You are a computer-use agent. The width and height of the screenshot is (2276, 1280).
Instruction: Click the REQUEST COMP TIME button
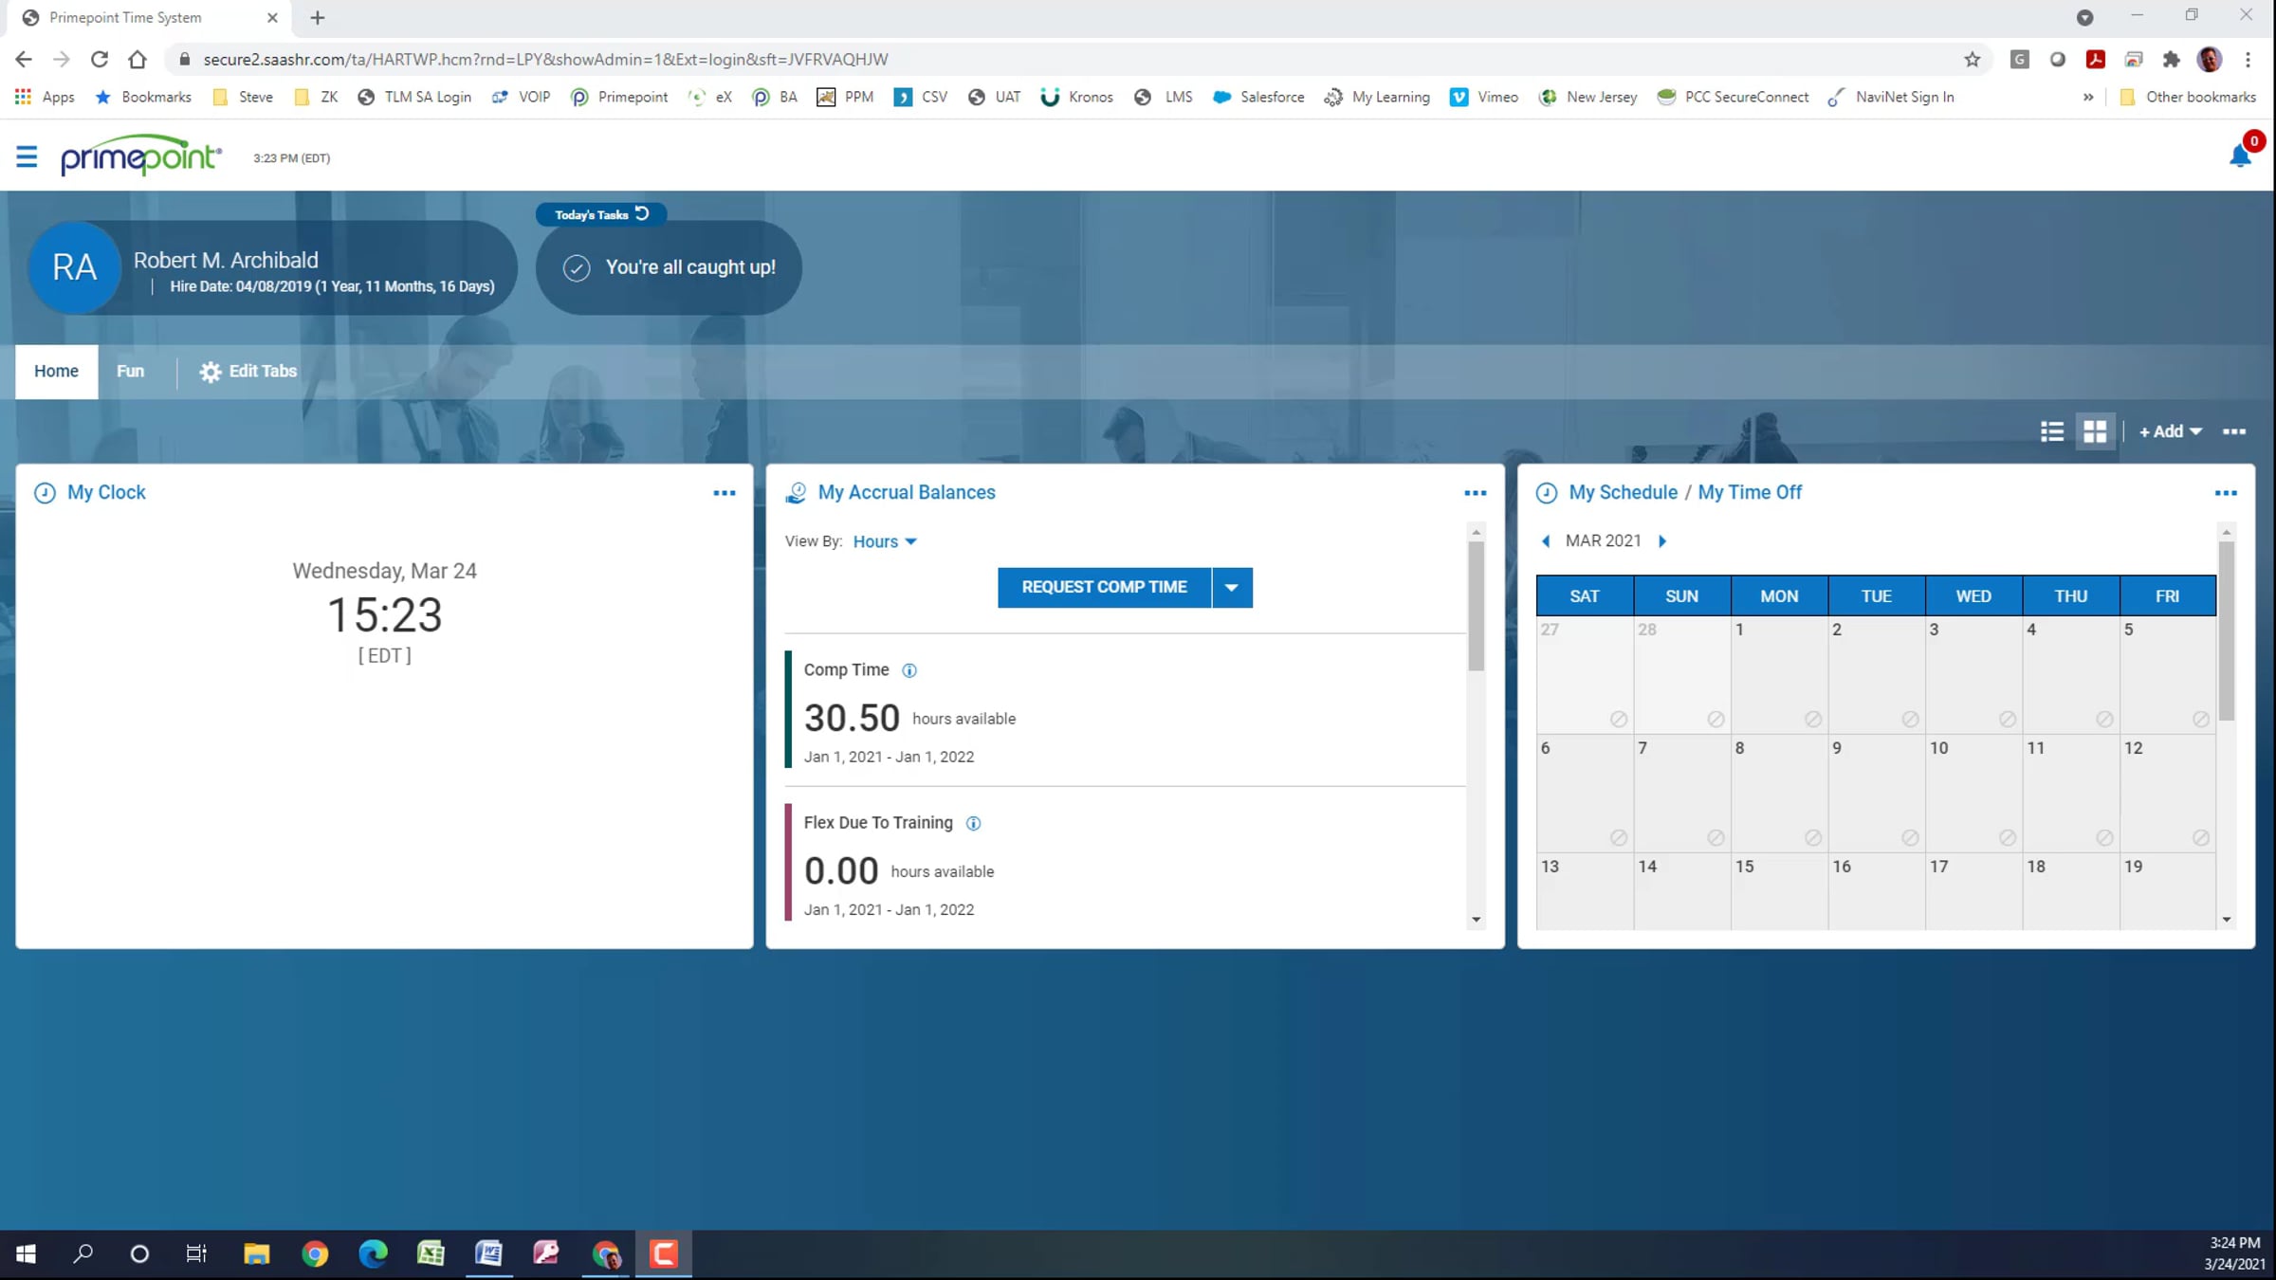coord(1104,587)
